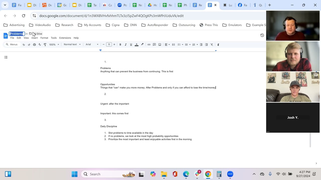Click the font size field showing 11
This screenshot has width=321, height=180.
(x=109, y=44)
